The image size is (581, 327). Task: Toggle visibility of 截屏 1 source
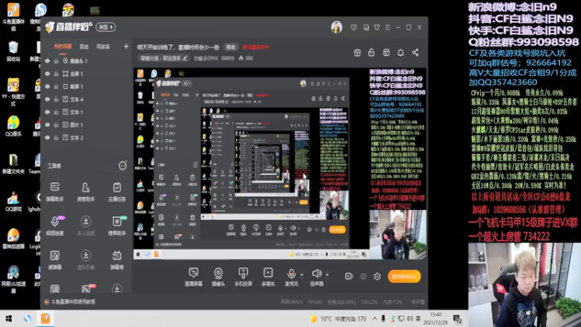pos(47,86)
